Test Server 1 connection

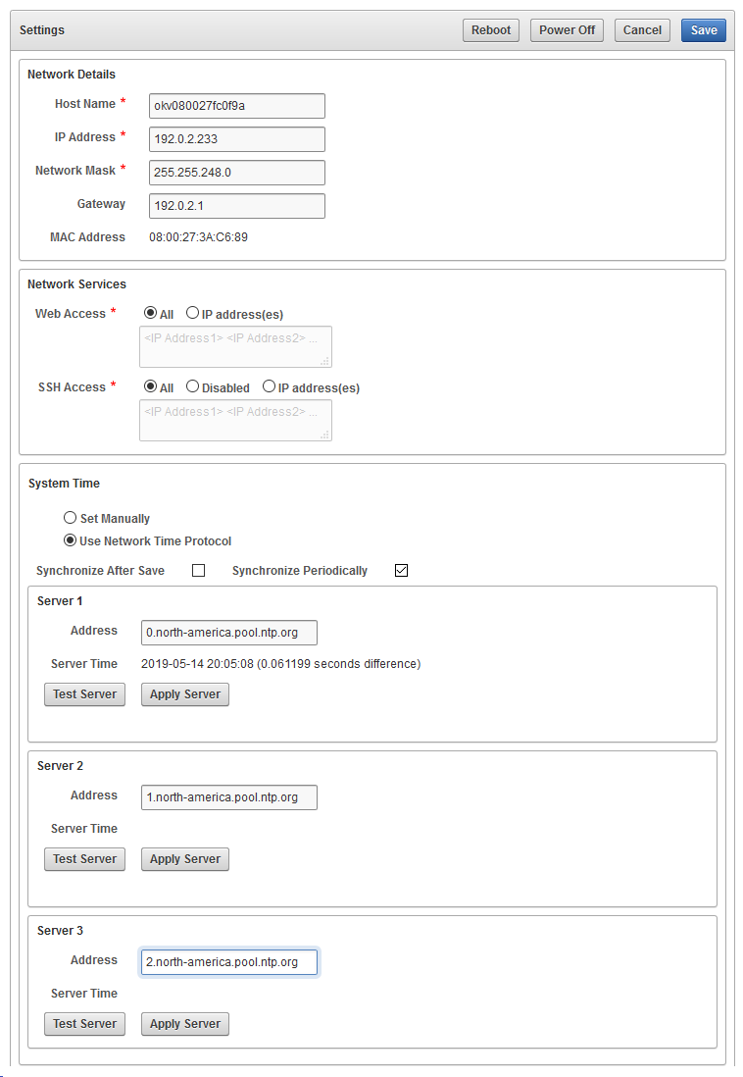[x=84, y=694]
